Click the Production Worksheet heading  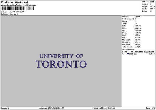[15, 2]
